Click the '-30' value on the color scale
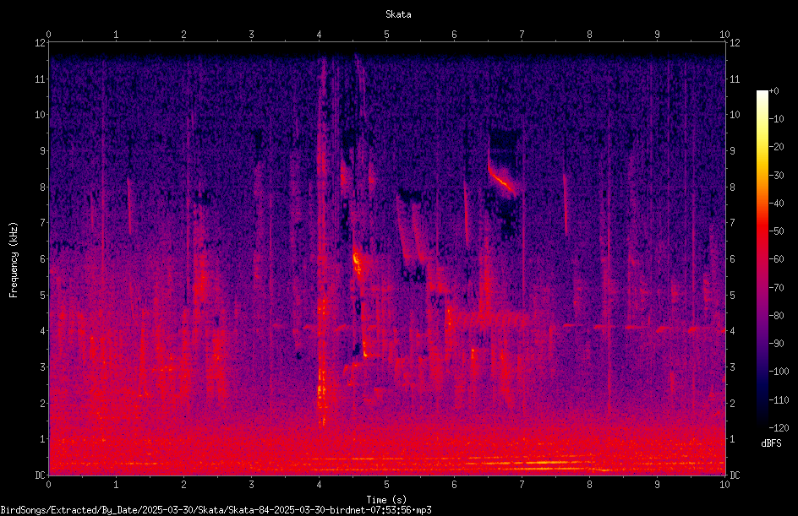798x516 pixels. pyautogui.click(x=776, y=176)
